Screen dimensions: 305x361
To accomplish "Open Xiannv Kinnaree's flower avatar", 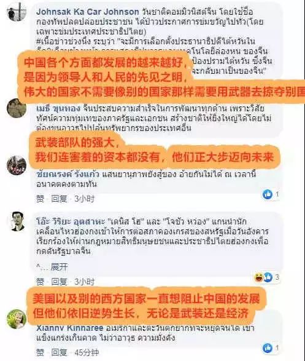I will [17, 319].
